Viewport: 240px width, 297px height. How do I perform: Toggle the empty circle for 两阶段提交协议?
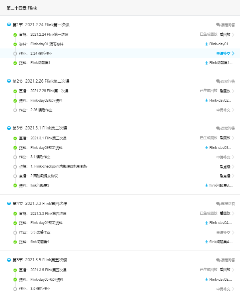pos(15,176)
